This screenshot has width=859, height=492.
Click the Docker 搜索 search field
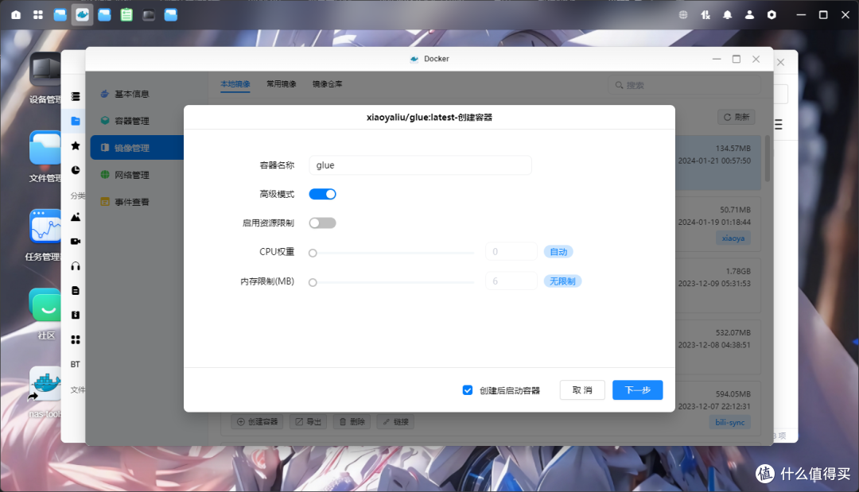[684, 85]
